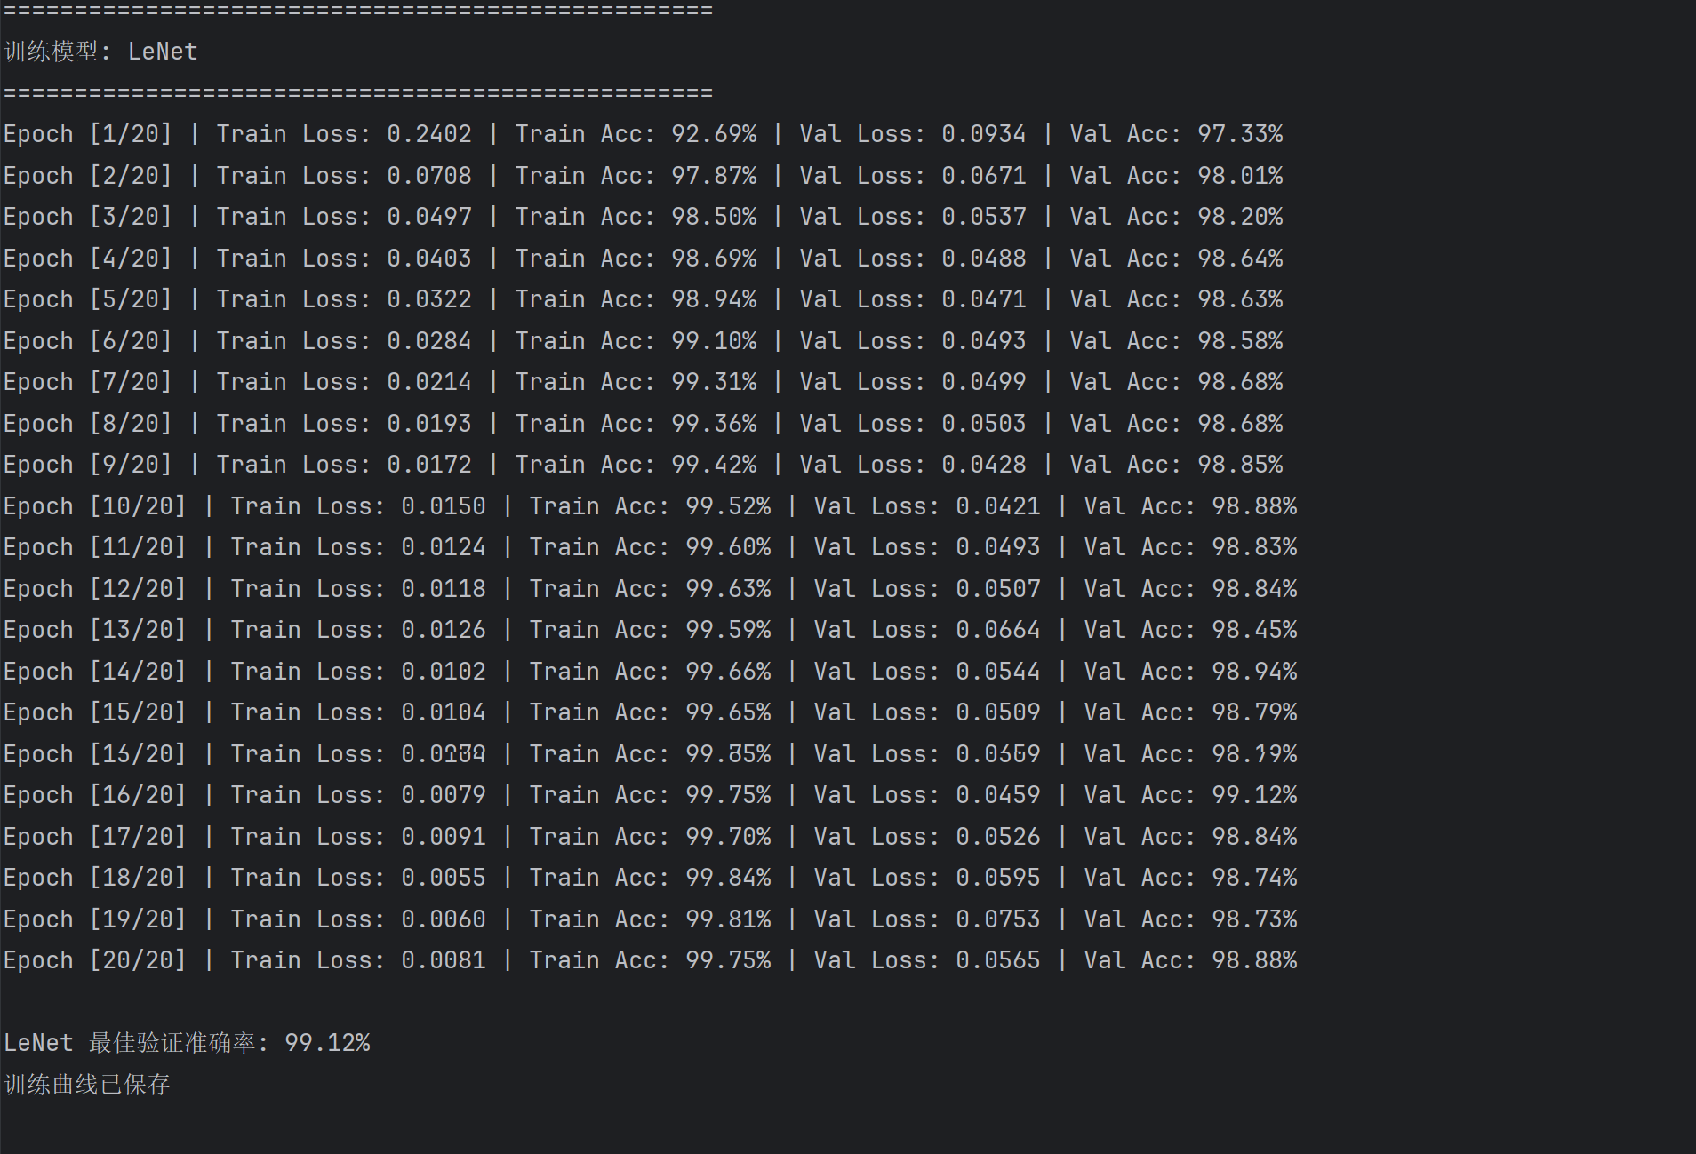Click the Epoch [1/20] label
Screen dimensions: 1696x1154
pyautogui.click(x=87, y=134)
